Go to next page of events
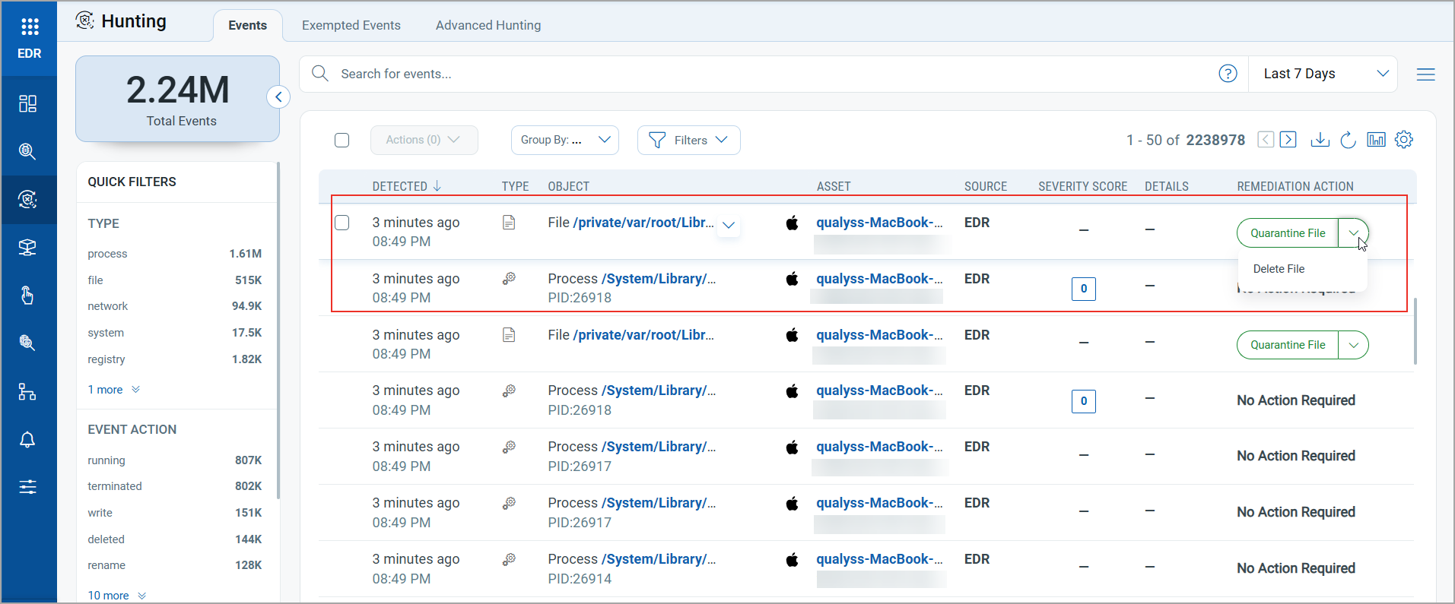This screenshot has width=1455, height=604. 1288,140
